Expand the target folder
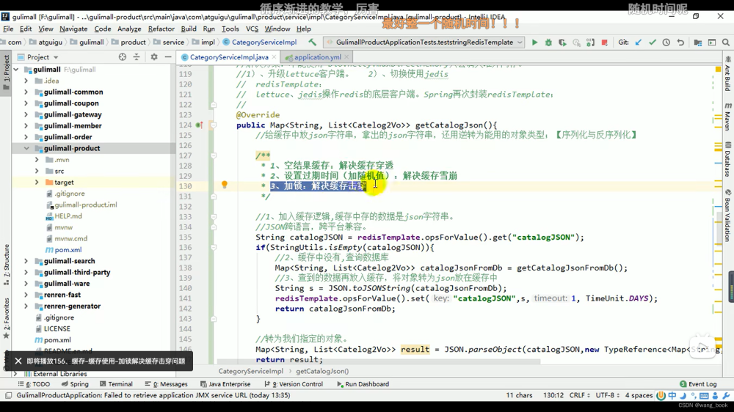The width and height of the screenshot is (734, 412). click(x=37, y=183)
